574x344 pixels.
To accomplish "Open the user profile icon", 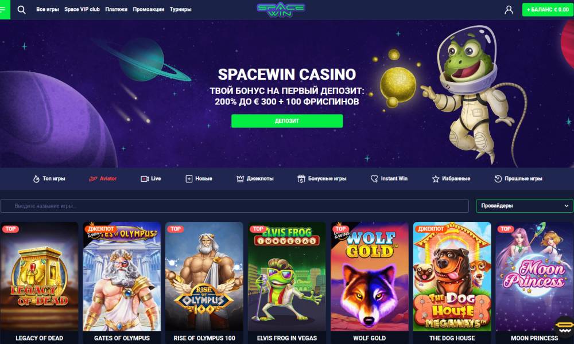I will [x=509, y=10].
